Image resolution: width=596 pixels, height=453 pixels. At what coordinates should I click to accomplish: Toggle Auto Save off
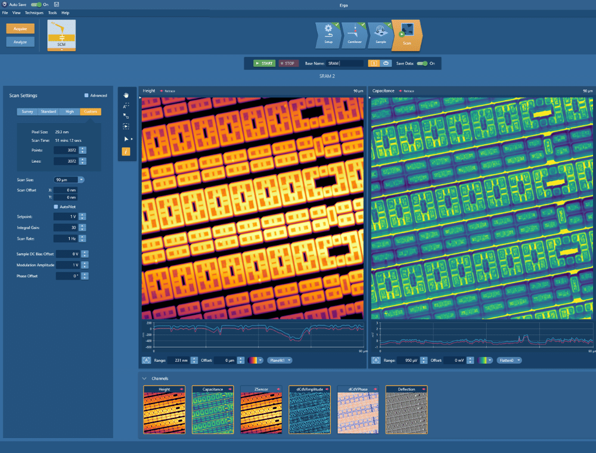click(36, 4)
